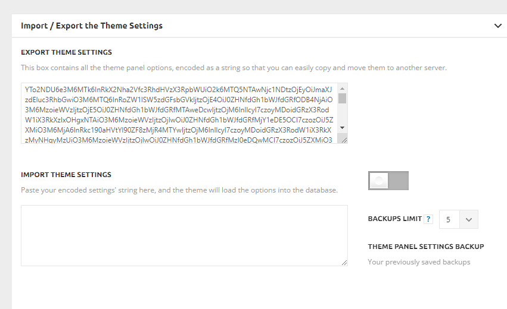507x309 pixels.
Task: Focus the export settings encoded string box
Action: 179,113
